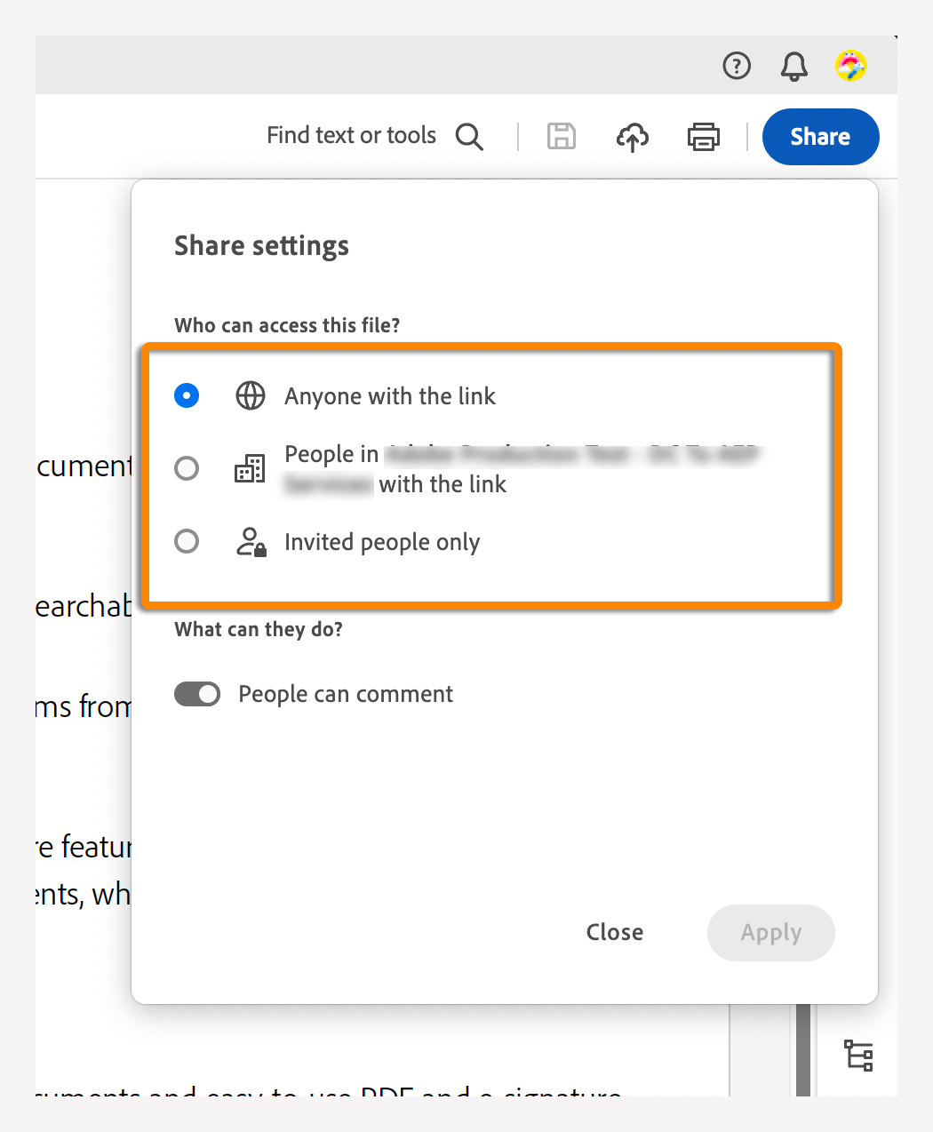Choose 'Invited people only' radio option

187,541
